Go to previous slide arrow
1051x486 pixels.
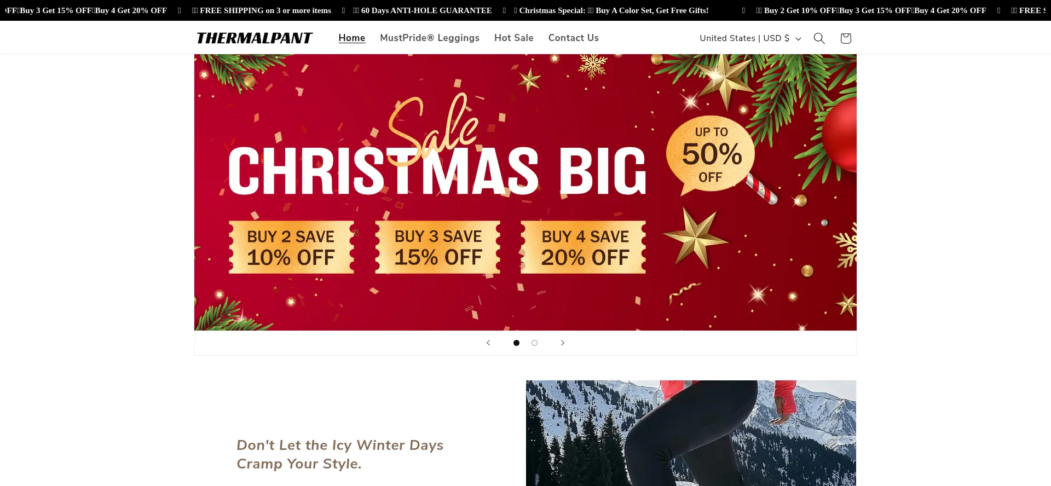tap(488, 343)
